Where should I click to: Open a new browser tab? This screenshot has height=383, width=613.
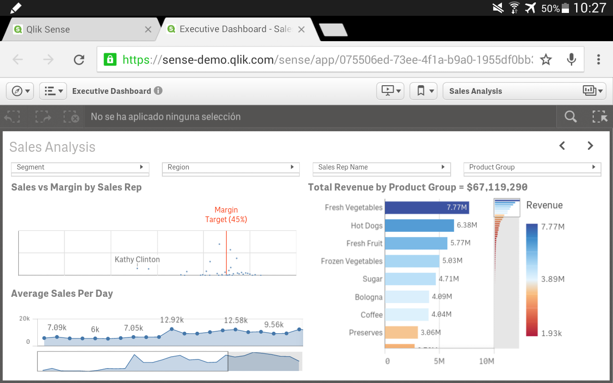coord(333,30)
